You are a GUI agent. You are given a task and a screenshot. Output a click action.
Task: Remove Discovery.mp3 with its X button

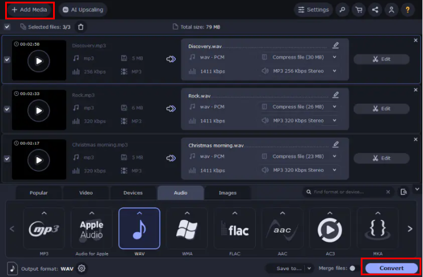click(x=416, y=40)
